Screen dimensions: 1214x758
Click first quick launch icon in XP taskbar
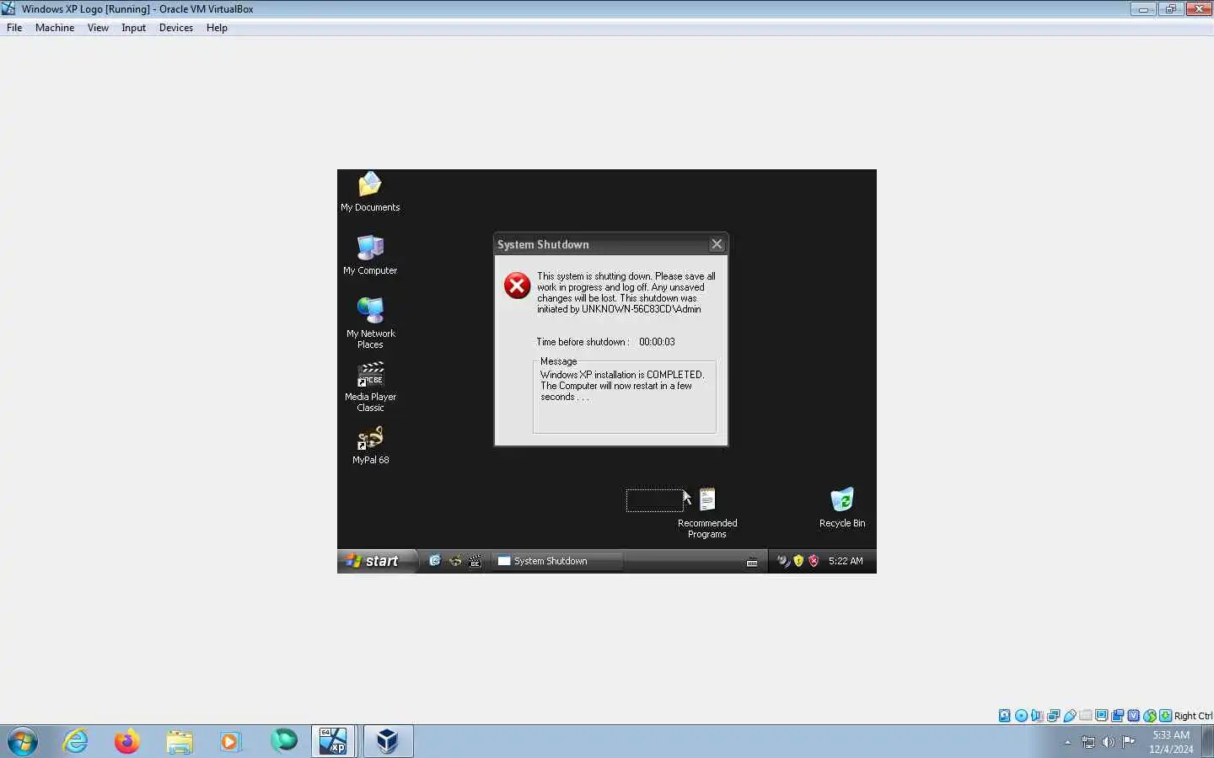tap(435, 561)
